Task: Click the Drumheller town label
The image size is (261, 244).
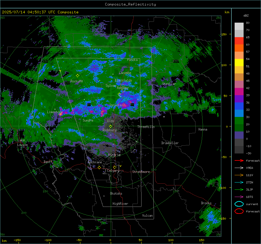Action: 170,143
